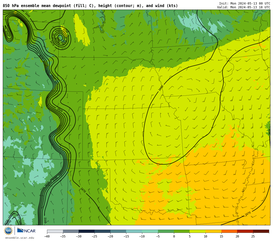The height and width of the screenshot is (241, 273).
Task: Pick the light gray -40 to -35 colorbar swatch
Action: [55, 231]
